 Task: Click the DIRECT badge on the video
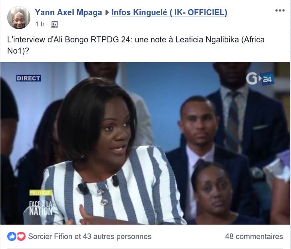tap(29, 78)
